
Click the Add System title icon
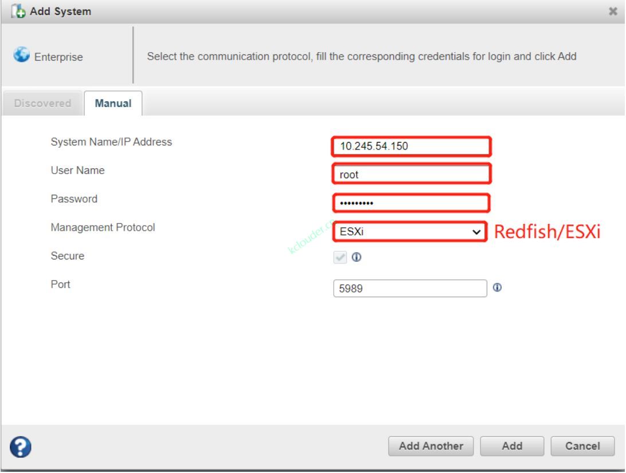[x=18, y=11]
